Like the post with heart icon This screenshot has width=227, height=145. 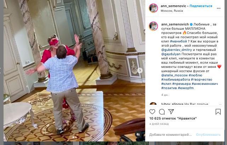(x=152, y=112)
